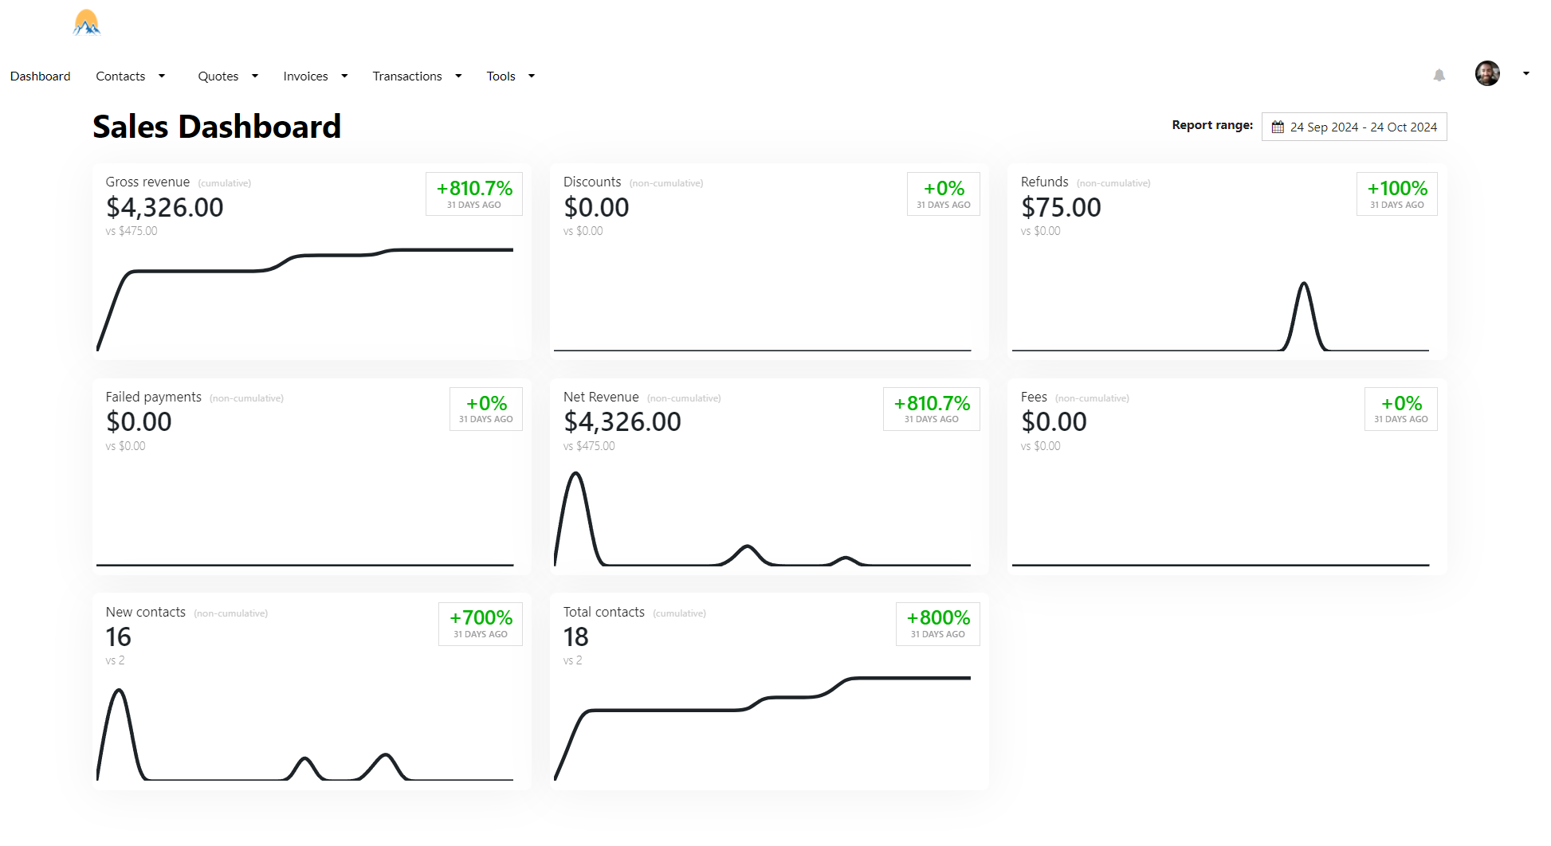Viewport: 1551px width, 846px height.
Task: Click the Refunds +100% change badge
Action: 1396,194
